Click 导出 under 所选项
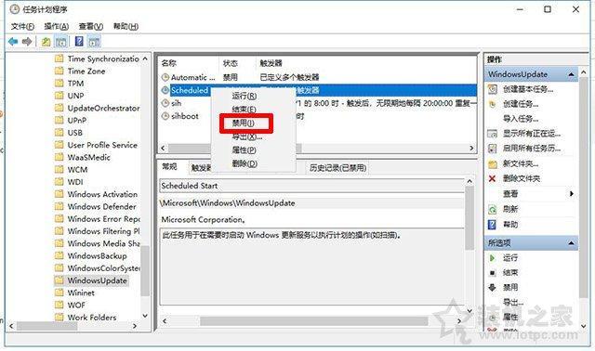 (x=513, y=302)
